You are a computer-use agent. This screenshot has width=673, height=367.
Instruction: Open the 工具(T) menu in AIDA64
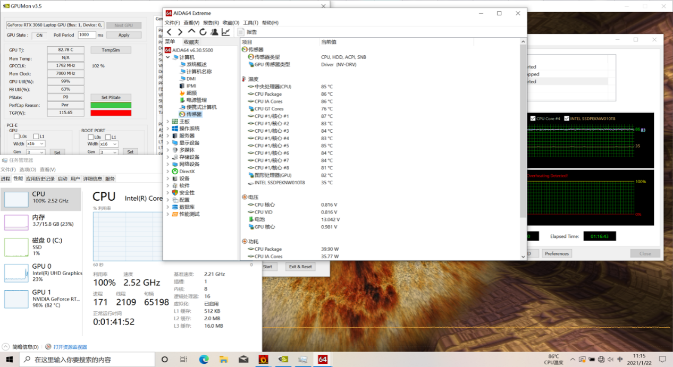point(250,23)
